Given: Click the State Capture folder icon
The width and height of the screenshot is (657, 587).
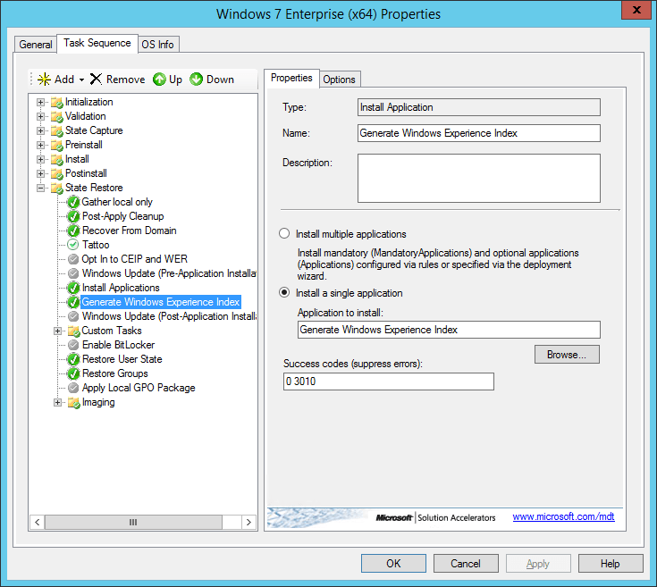Looking at the screenshot, I should pos(56,130).
